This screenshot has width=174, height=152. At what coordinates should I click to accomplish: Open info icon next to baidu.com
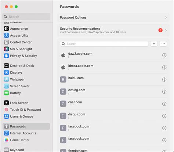[164, 79]
